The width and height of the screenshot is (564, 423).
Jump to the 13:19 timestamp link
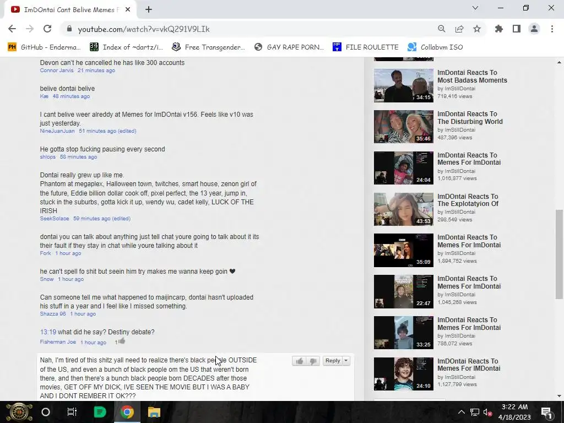(x=48, y=332)
